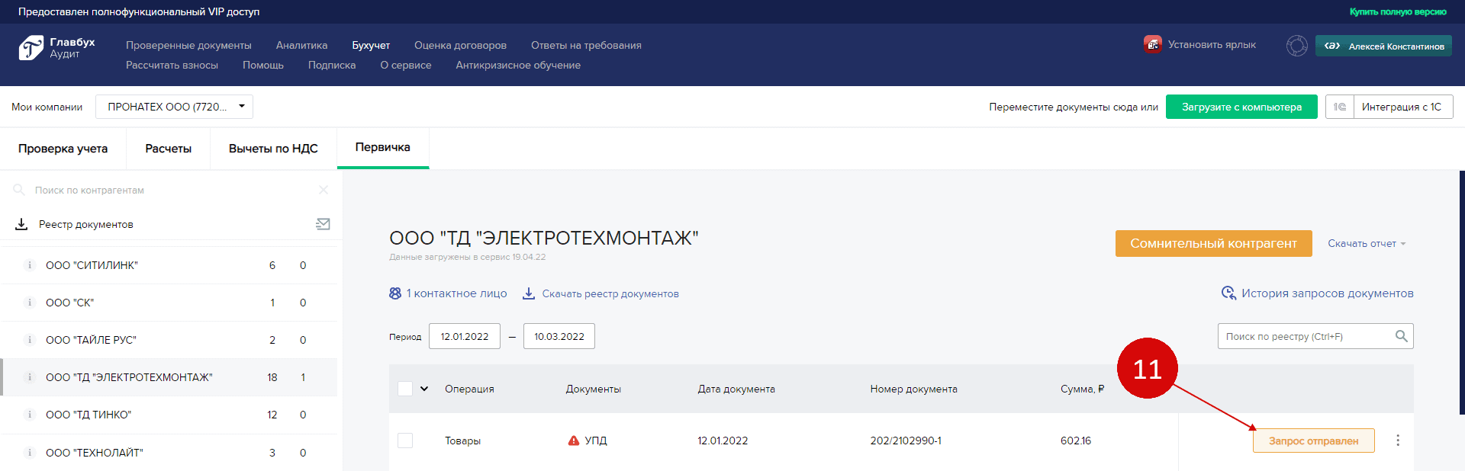This screenshot has height=471, width=1465.
Task: Click the info icon beside ООО "ТАЙЛЕ РУС"
Action: 30,340
